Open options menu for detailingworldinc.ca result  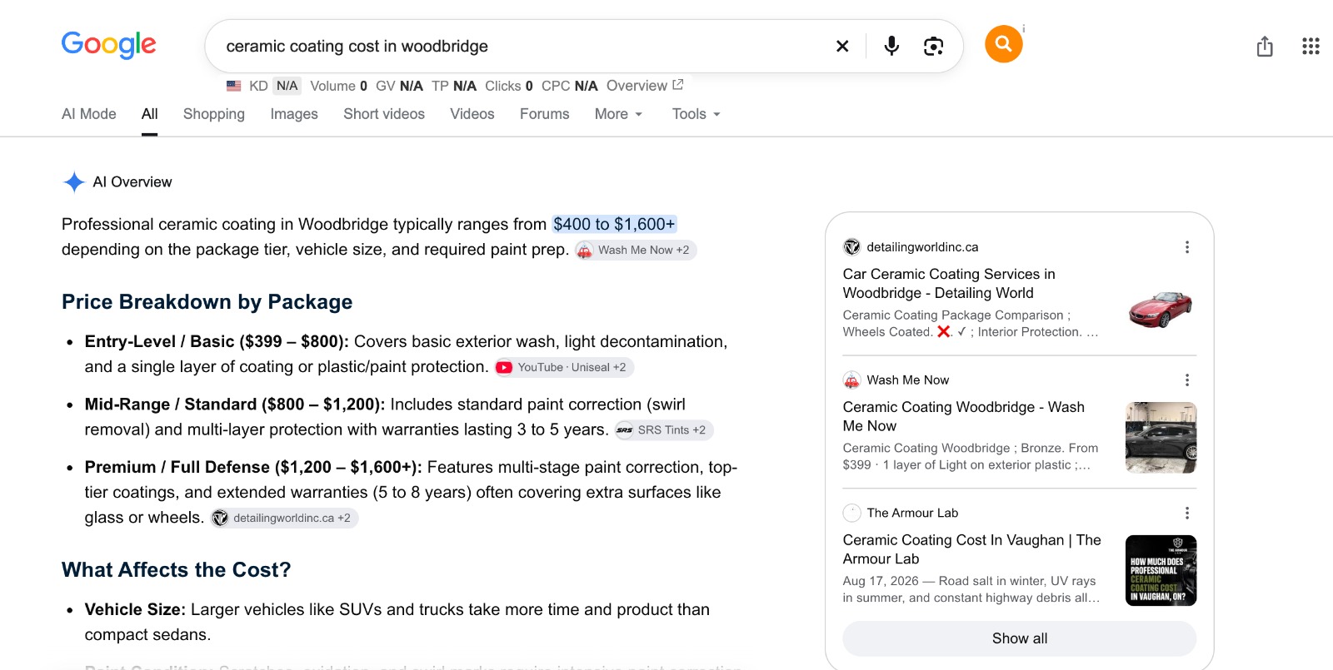click(x=1187, y=247)
